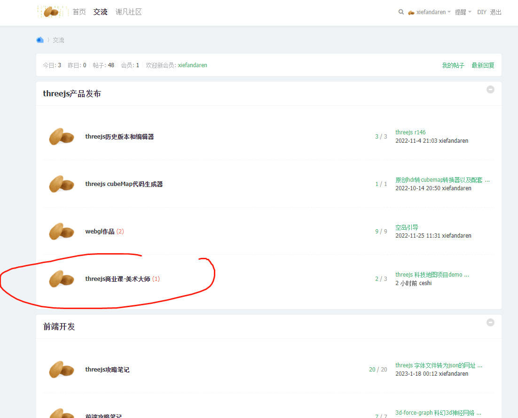Open forum icon for threejs历史版本和编辑器
Image resolution: width=518 pixels, height=418 pixels.
(x=62, y=136)
